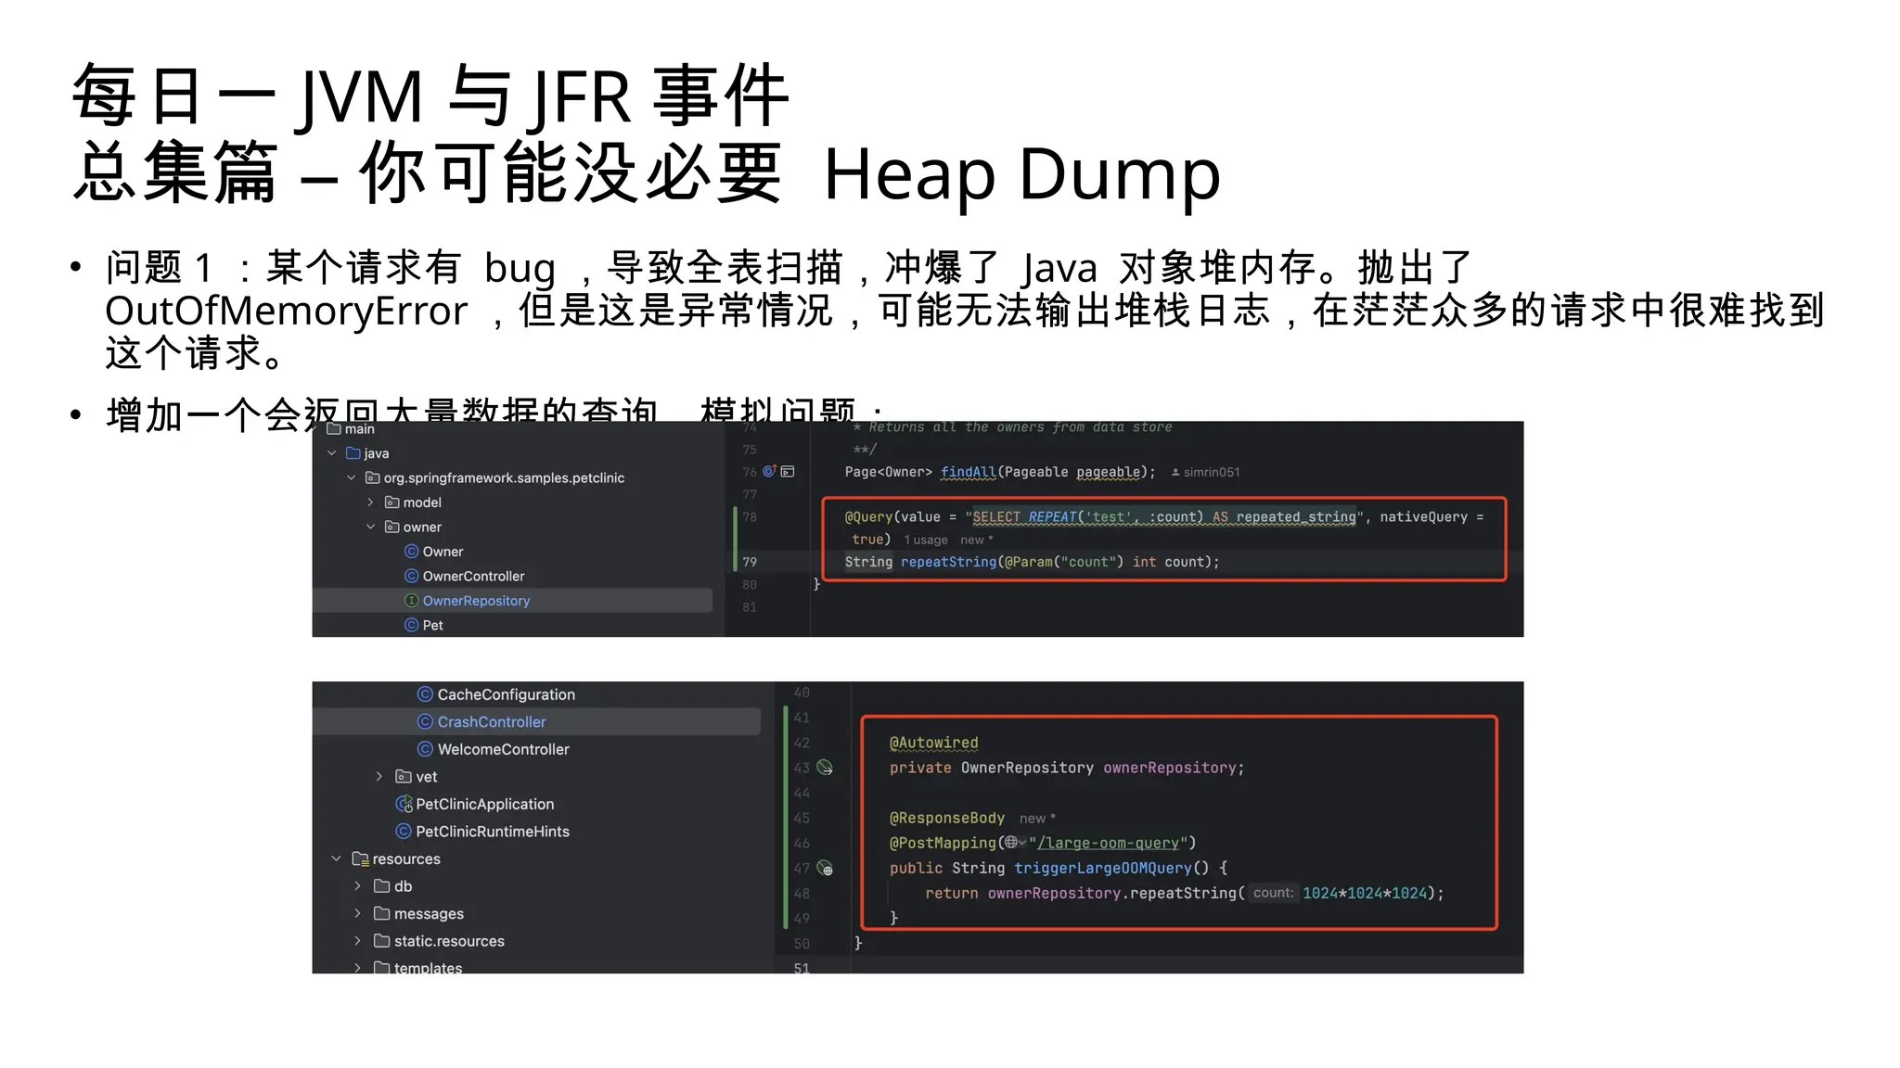The image size is (1900, 1068).
Task: Click the /large-oom-query URL link
Action: [1109, 843]
